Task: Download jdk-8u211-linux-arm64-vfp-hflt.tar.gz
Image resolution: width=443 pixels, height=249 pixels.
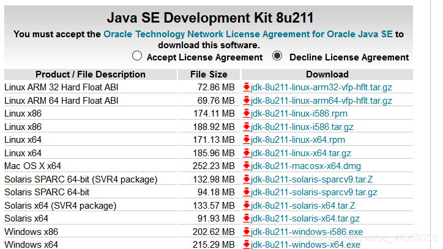Action: click(x=321, y=101)
